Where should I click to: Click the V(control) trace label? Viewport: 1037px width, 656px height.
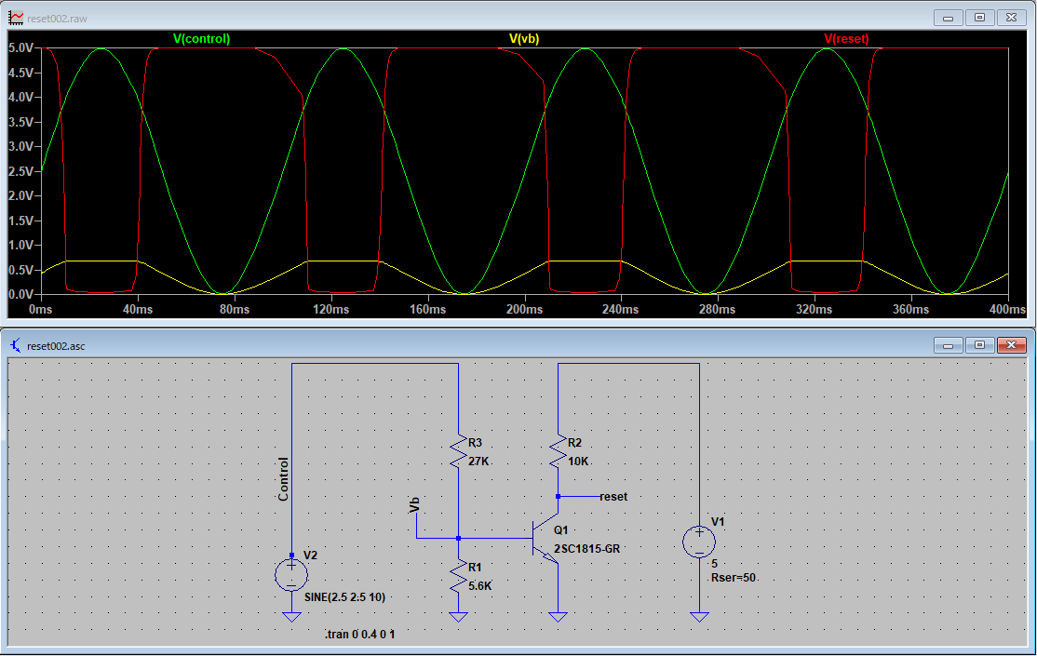[x=201, y=39]
